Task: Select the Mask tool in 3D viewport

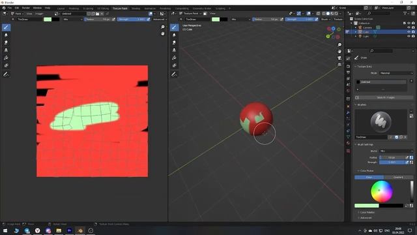Action: 174,65
